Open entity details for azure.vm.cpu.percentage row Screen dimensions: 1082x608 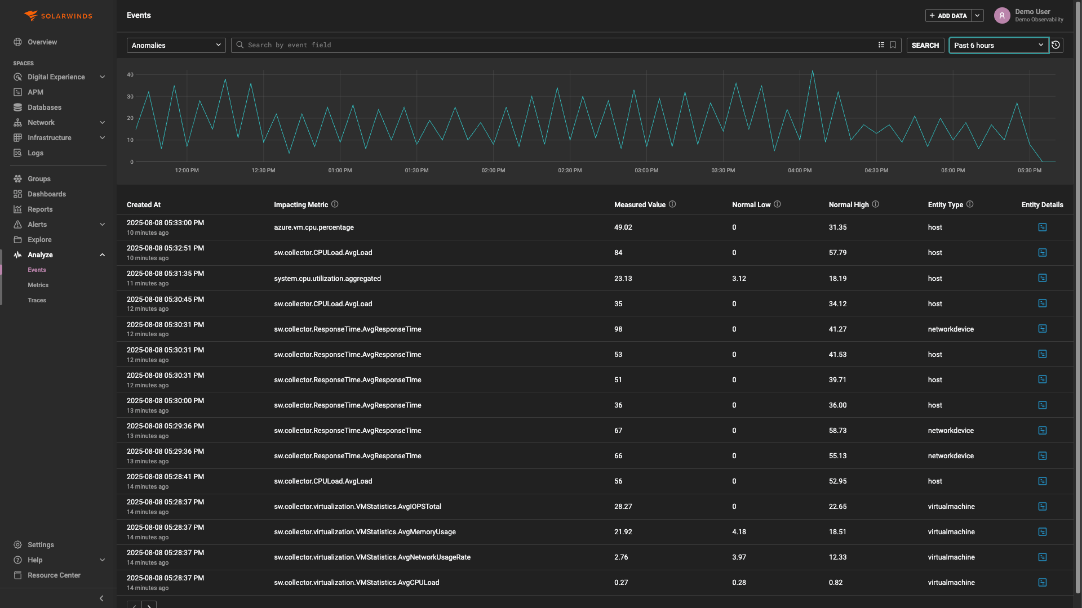tap(1042, 227)
